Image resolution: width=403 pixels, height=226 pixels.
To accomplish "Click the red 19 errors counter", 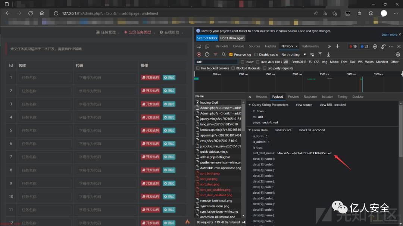I will click(x=353, y=46).
